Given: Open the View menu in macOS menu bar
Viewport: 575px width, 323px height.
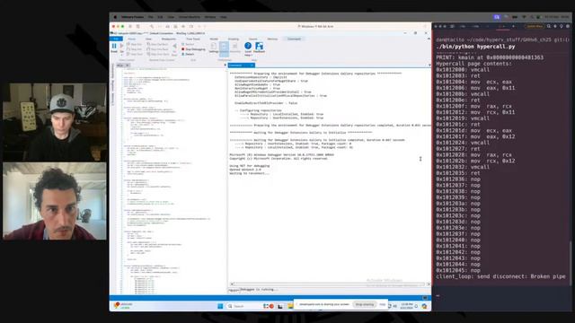Looking at the screenshot, I should (171, 17).
